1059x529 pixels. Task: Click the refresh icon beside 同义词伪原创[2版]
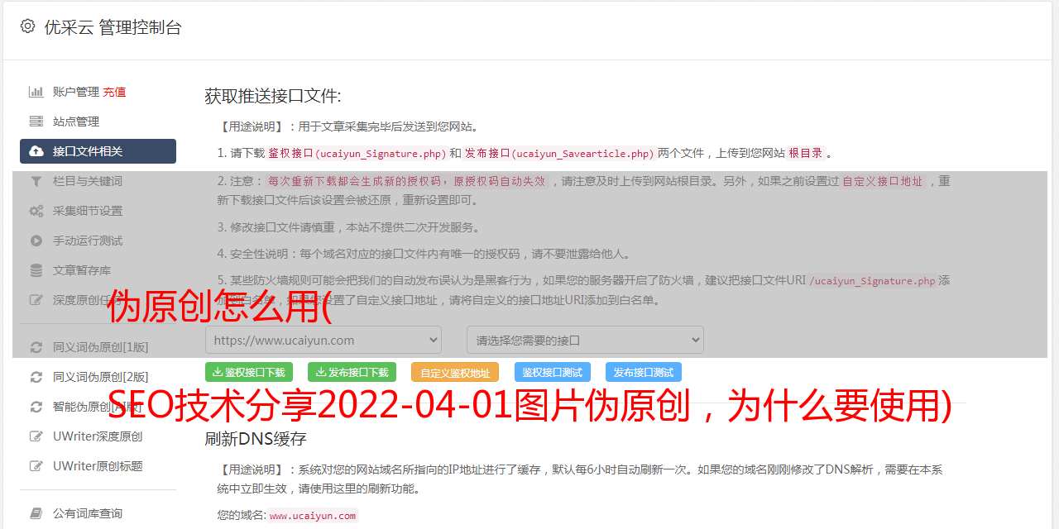36,377
